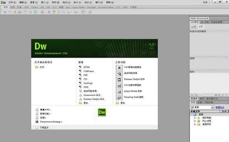Image resolution: width=229 pixels, height=142 pixels.
Task: Switch to the Databases panel tab
Action: tap(194, 99)
